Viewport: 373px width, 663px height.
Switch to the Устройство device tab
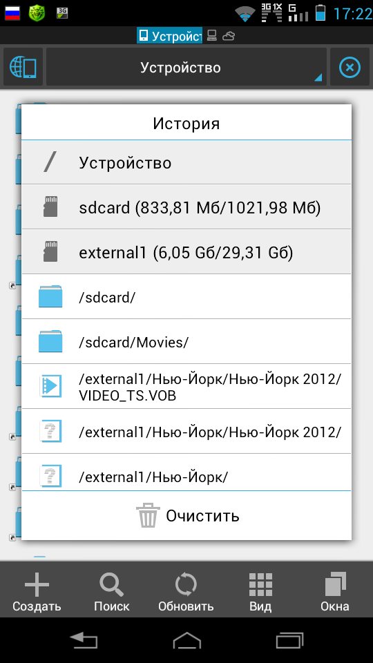click(169, 36)
